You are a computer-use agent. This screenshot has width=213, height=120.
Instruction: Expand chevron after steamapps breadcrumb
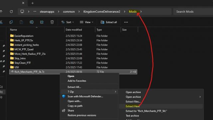(59, 12)
